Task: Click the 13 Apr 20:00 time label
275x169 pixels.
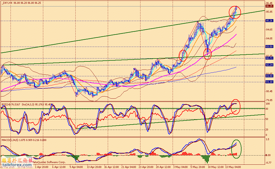Action: coord(94,167)
